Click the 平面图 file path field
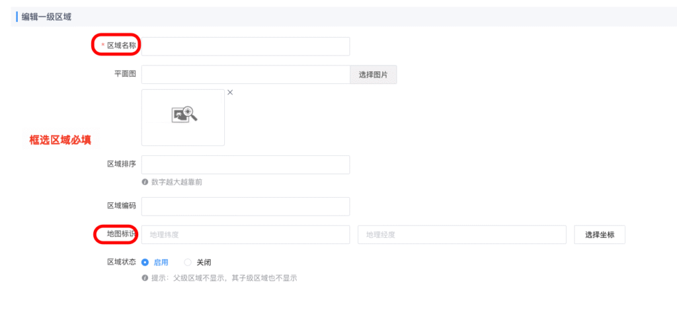Image resolution: width=677 pixels, height=316 pixels. (245, 75)
